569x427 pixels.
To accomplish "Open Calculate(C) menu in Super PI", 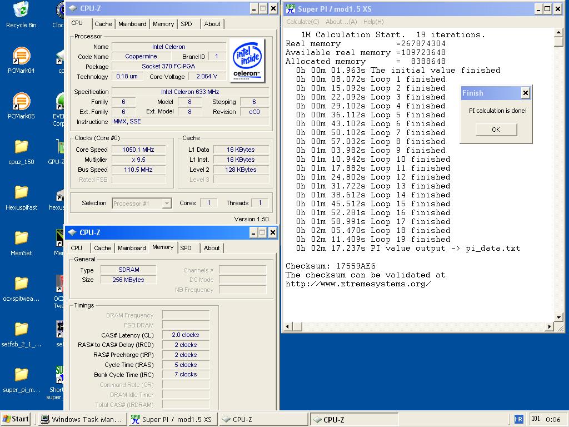I will (303, 22).
